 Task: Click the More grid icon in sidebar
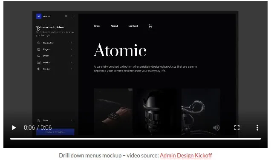tap(39, 120)
